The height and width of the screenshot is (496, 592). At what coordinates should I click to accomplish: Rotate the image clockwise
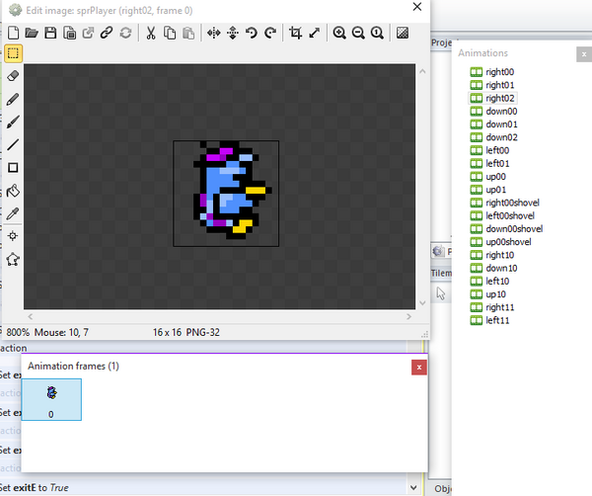tap(270, 33)
